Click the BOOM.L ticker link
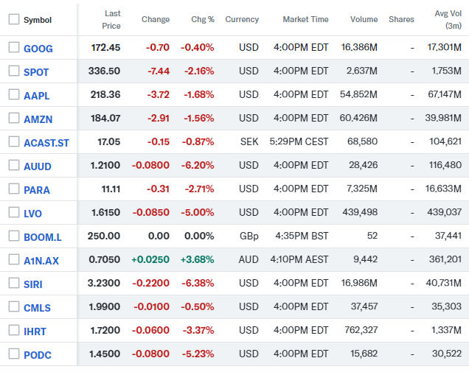This screenshot has height=372, width=469. 42,237
